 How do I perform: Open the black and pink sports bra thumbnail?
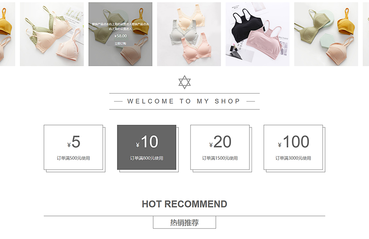tap(258, 34)
